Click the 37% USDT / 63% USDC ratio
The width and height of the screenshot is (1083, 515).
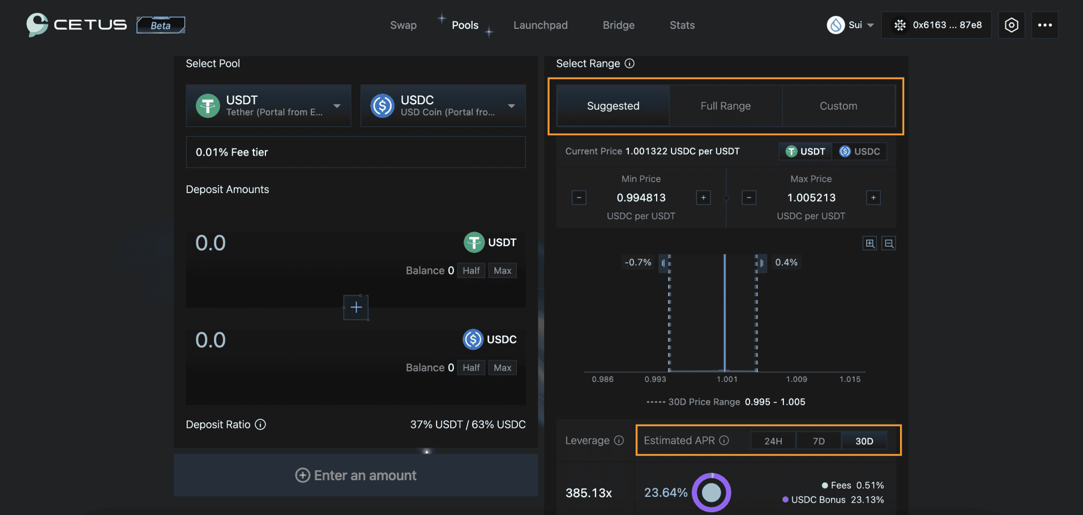pos(468,425)
